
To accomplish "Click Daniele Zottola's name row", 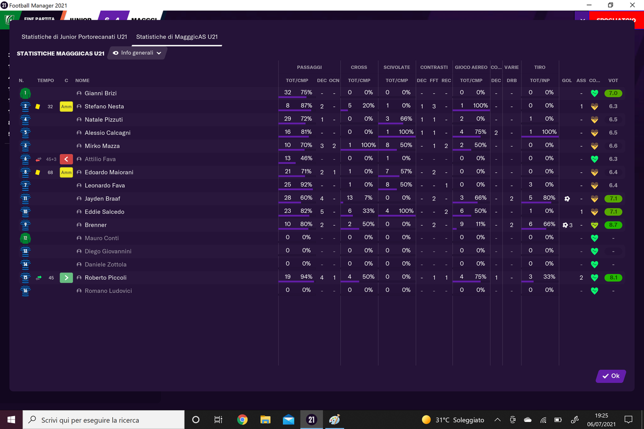I will coord(106,264).
